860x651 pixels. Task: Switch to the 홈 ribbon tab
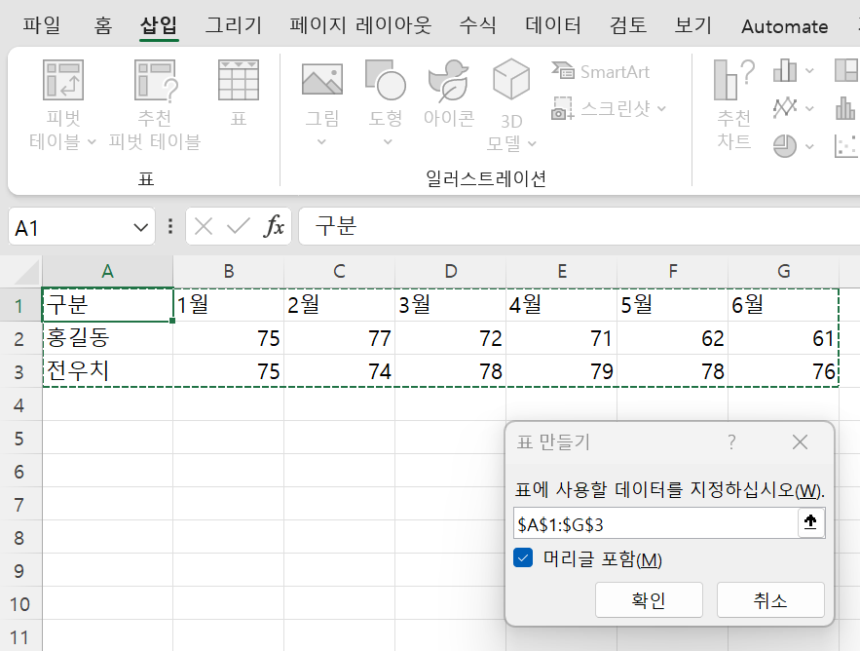click(x=102, y=24)
